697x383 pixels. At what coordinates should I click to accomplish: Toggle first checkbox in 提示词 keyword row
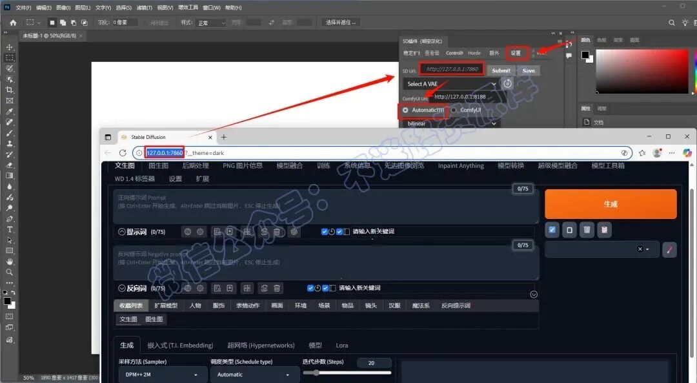[324, 231]
